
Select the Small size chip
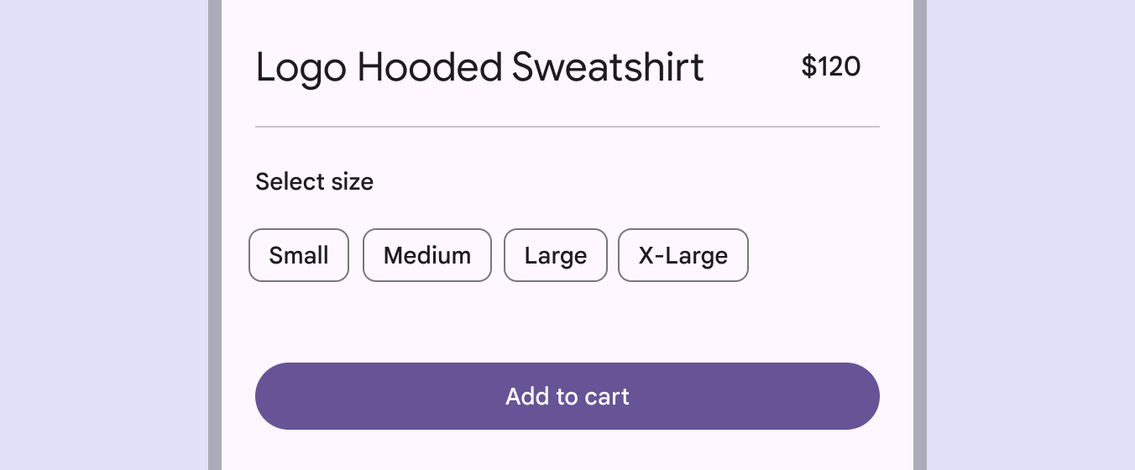point(299,255)
